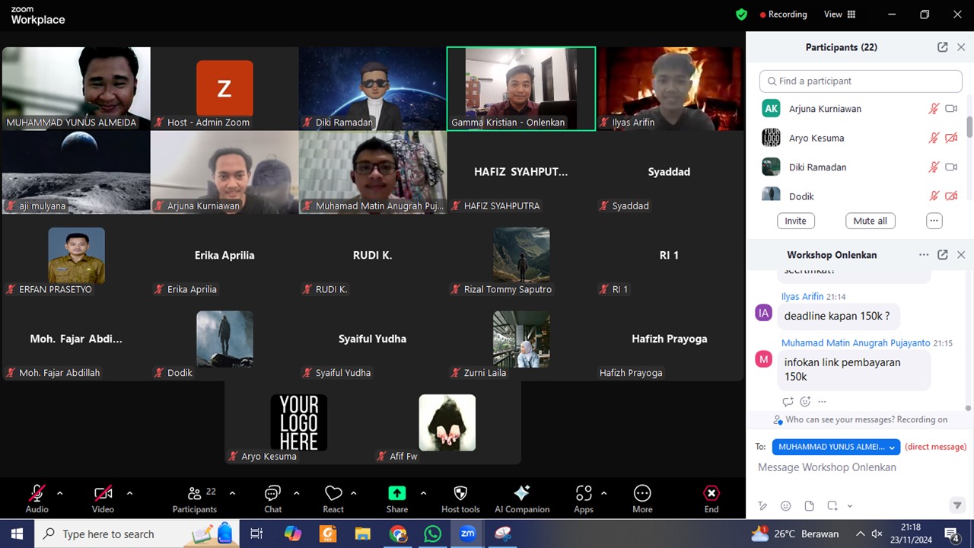This screenshot has height=548, width=974.
Task: Pop out the Participants panel
Action: [x=942, y=47]
